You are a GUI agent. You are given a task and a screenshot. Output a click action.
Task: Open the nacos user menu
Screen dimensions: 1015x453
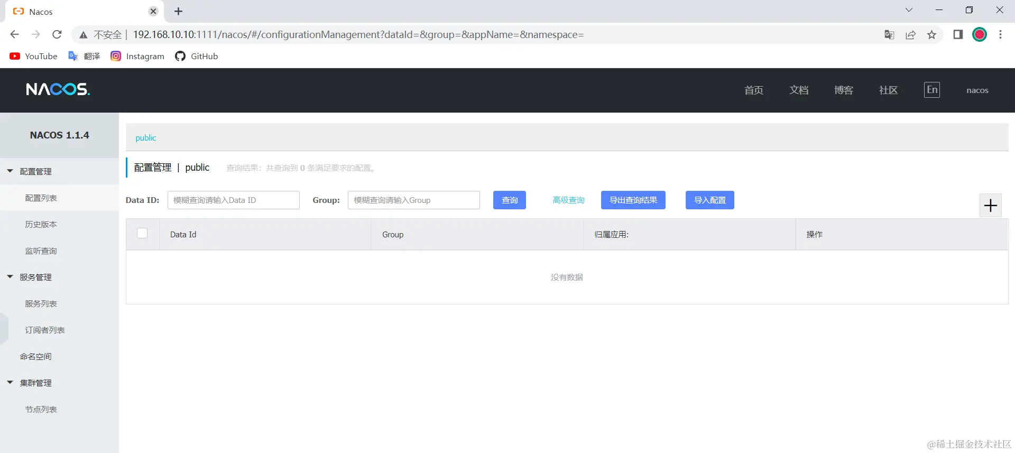tap(977, 90)
